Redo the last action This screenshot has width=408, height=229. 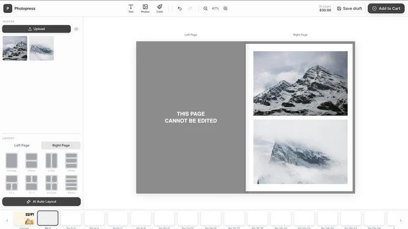(x=190, y=8)
